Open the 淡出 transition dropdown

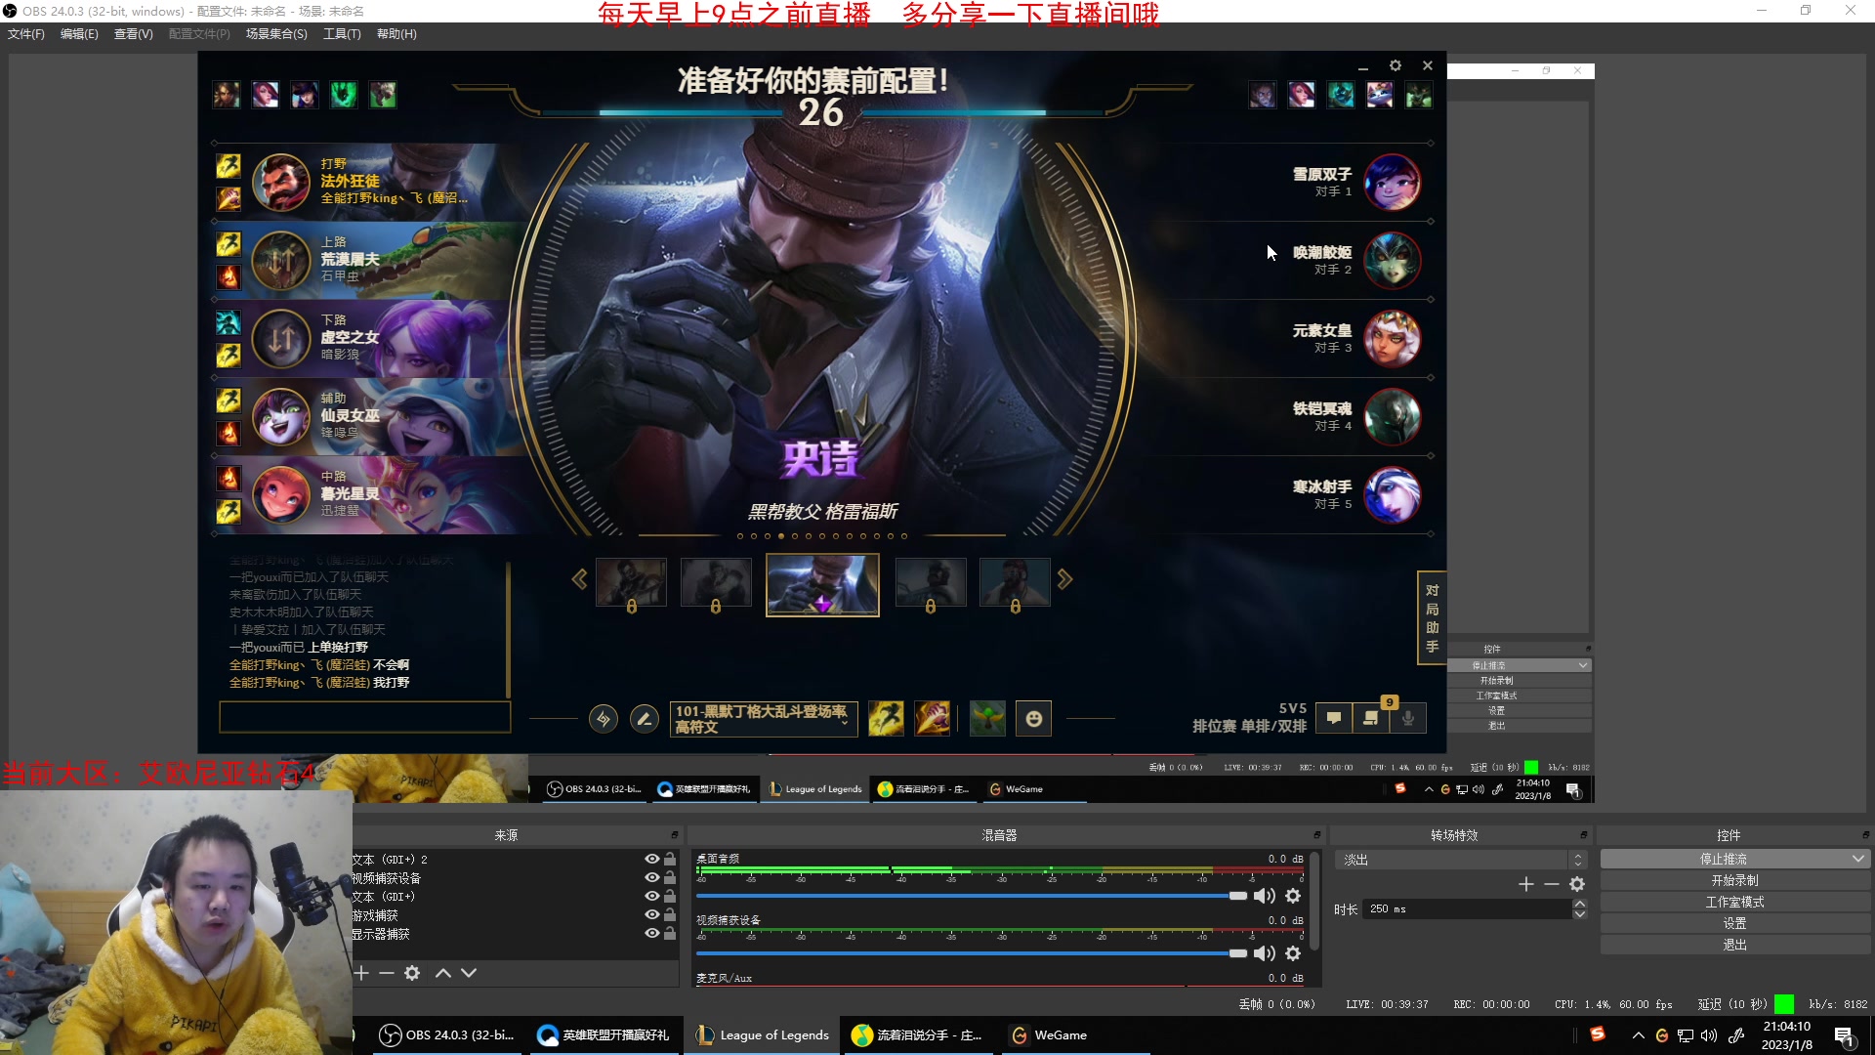tap(1462, 860)
